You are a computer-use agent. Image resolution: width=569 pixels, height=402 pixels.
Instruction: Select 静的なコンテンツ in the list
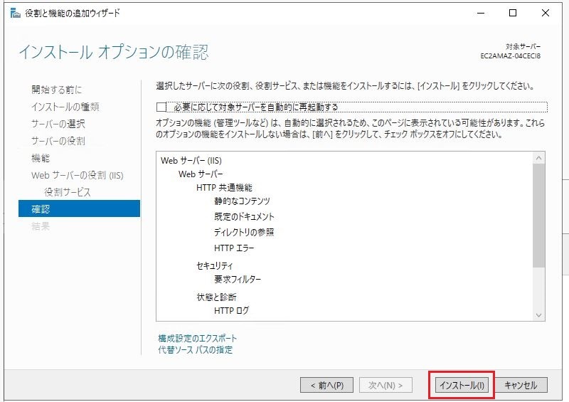click(x=242, y=201)
